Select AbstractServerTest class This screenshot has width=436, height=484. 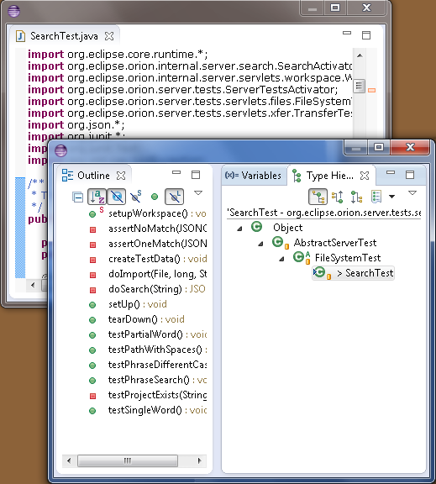[335, 243]
